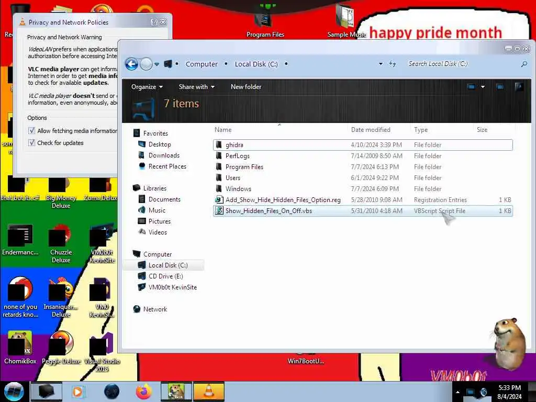
Task: Click Favorites in the navigation pane
Action: coord(155,133)
